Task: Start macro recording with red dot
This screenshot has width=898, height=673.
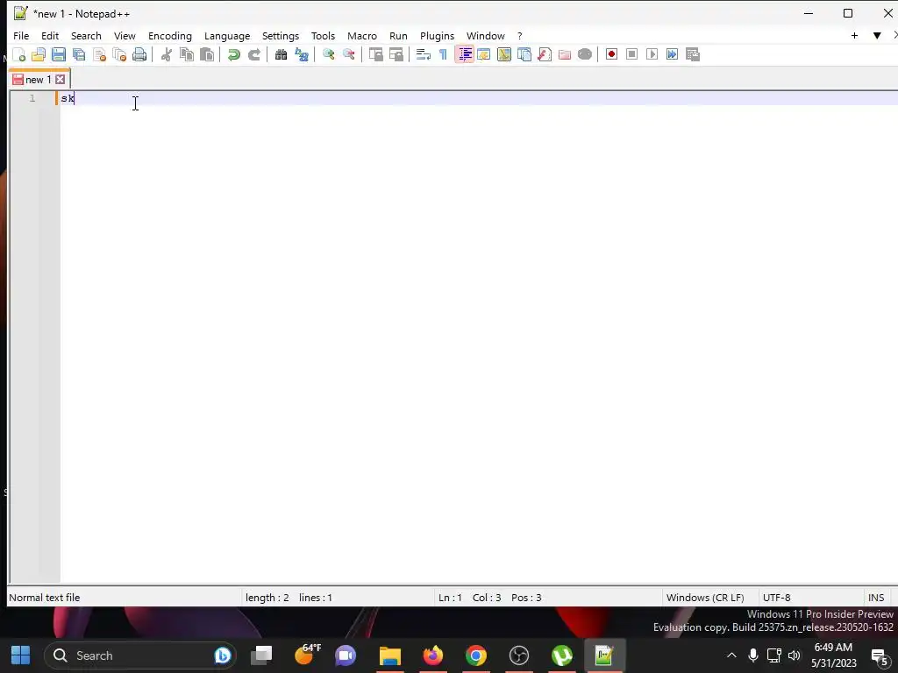Action: (611, 54)
